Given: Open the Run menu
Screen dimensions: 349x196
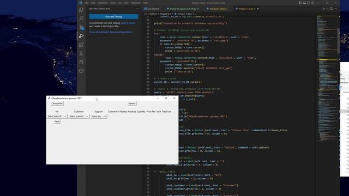Looking at the screenshot, I should [126, 3].
